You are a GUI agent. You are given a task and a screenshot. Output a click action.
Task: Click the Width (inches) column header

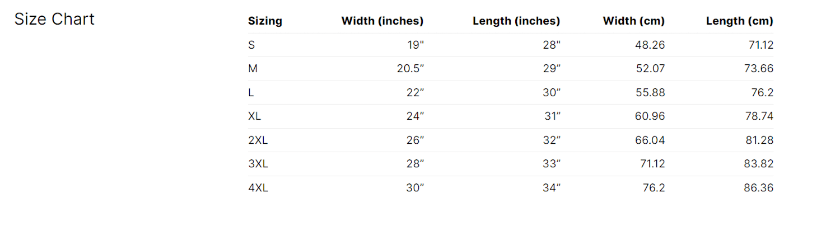pyautogui.click(x=382, y=21)
